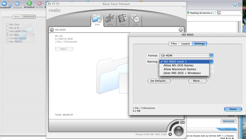Click the green Actualiser reload icon

(29, 3)
